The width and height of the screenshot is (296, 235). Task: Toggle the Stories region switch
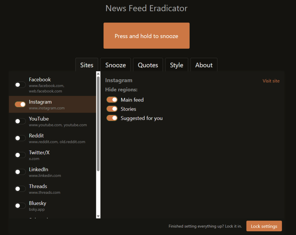(112, 109)
